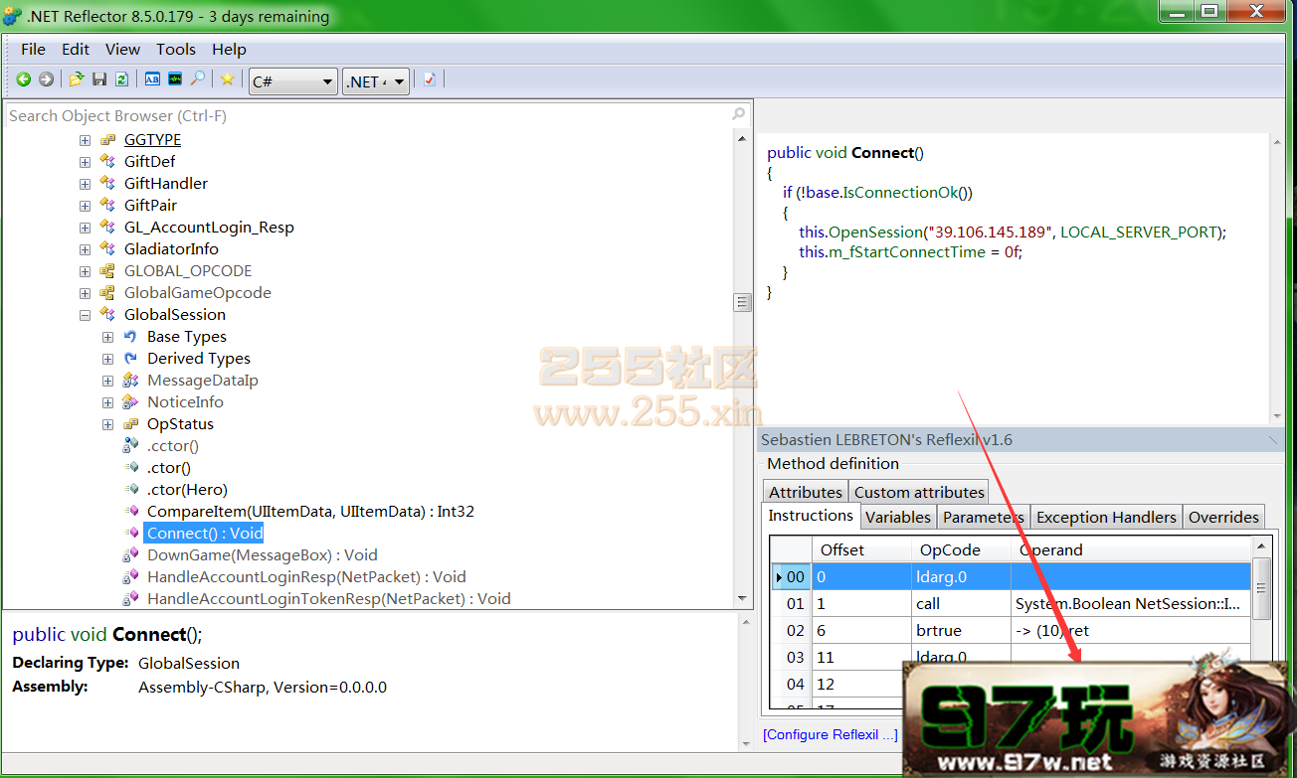Select the Connect() : Void method

tap(204, 533)
